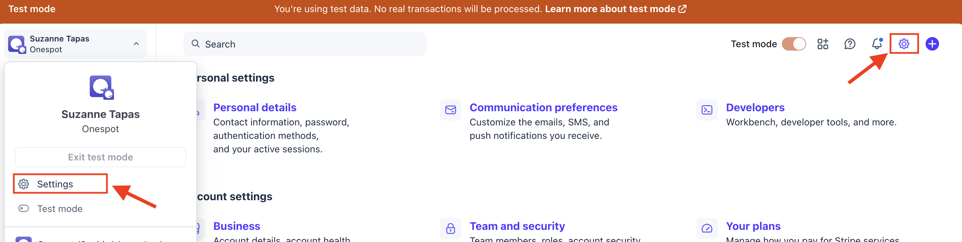The image size is (962, 242).
Task: Click the Communication preferences envelope icon
Action: click(x=450, y=110)
